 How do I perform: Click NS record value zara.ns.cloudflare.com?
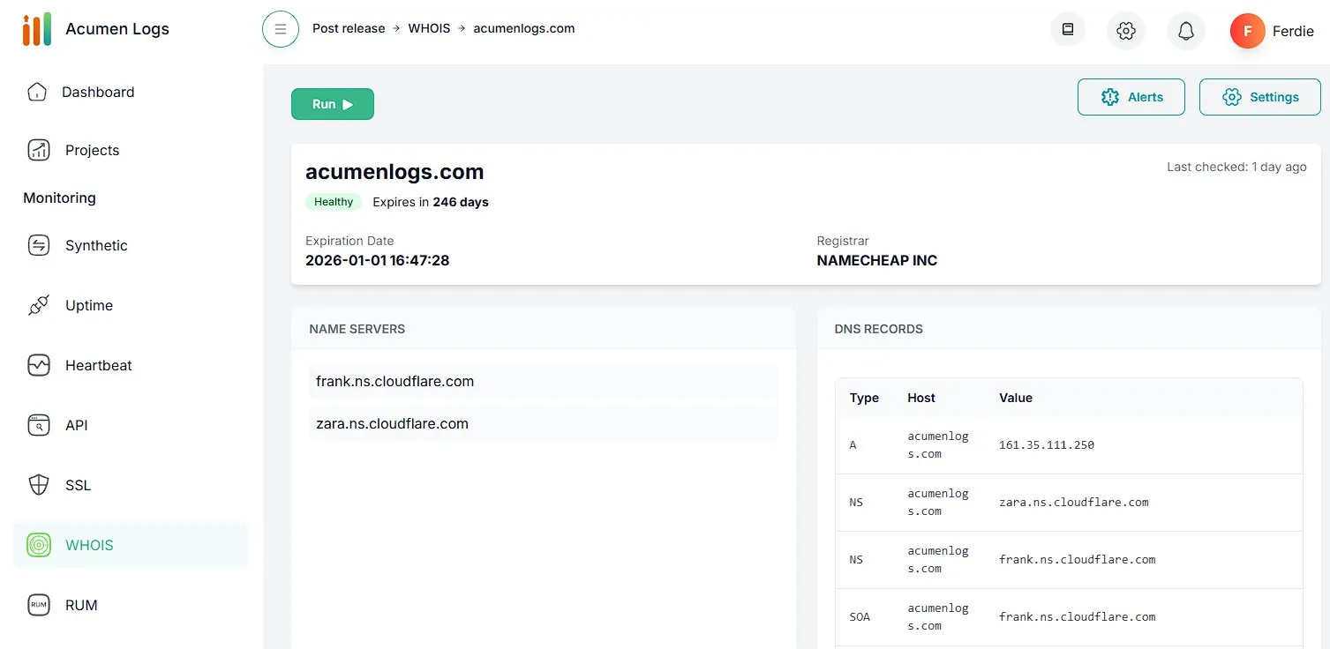coord(1074,503)
